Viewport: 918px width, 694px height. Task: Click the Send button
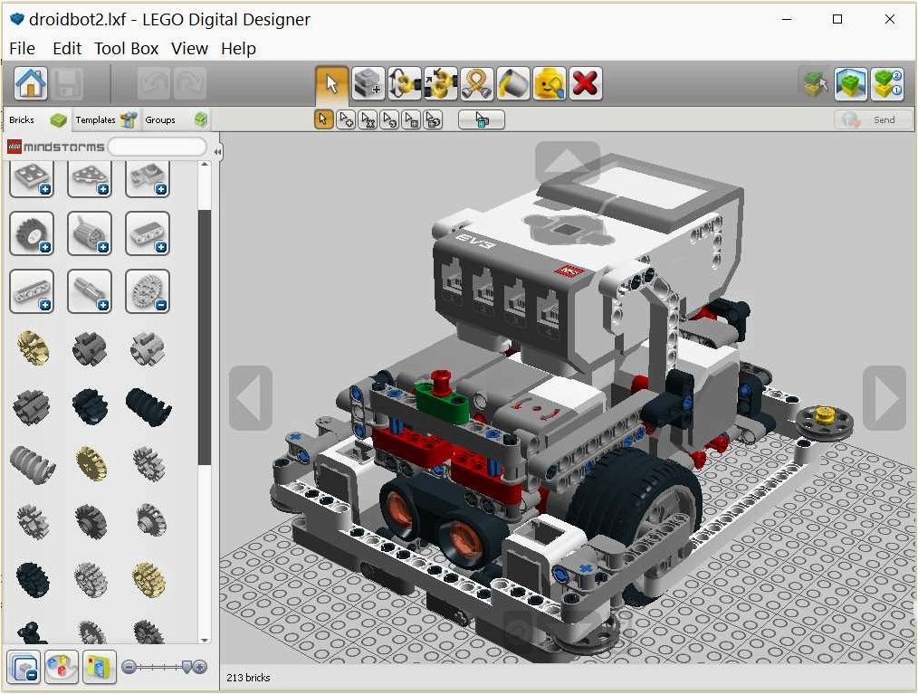tap(873, 119)
